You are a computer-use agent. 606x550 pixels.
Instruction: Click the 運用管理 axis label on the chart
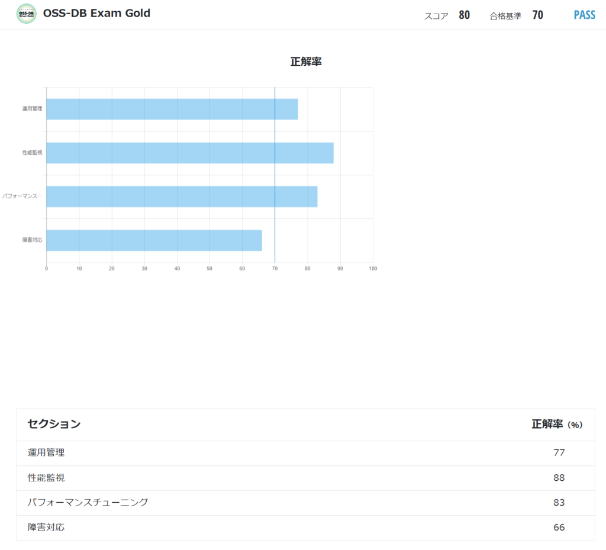tap(31, 109)
